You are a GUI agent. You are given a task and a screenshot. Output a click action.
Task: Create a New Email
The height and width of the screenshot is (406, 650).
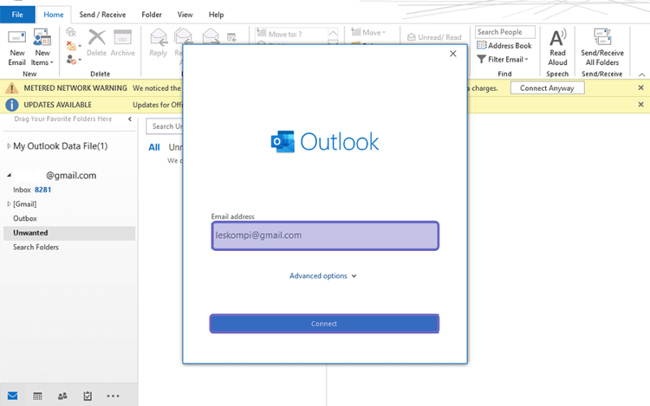click(17, 48)
